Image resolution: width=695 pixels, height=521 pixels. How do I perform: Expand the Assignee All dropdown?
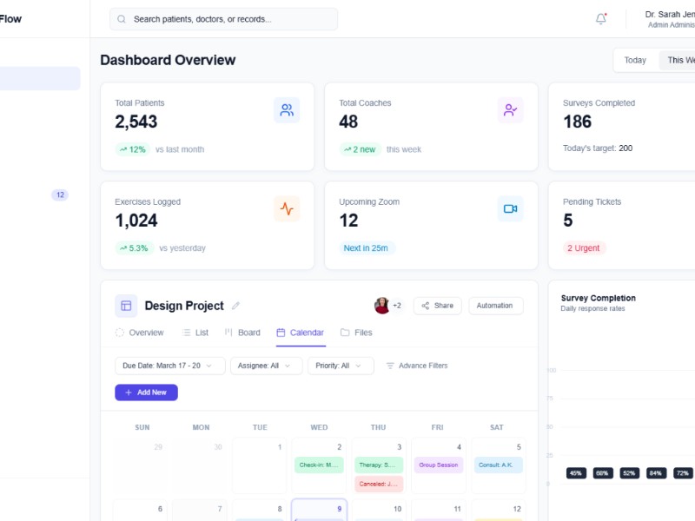[x=266, y=366]
